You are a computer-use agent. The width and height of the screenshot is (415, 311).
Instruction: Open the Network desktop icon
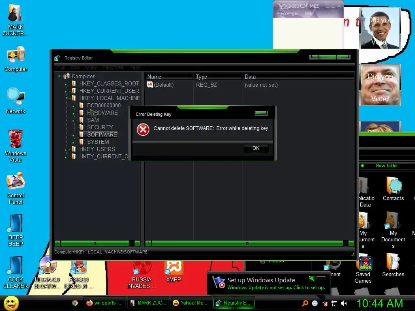(x=16, y=101)
